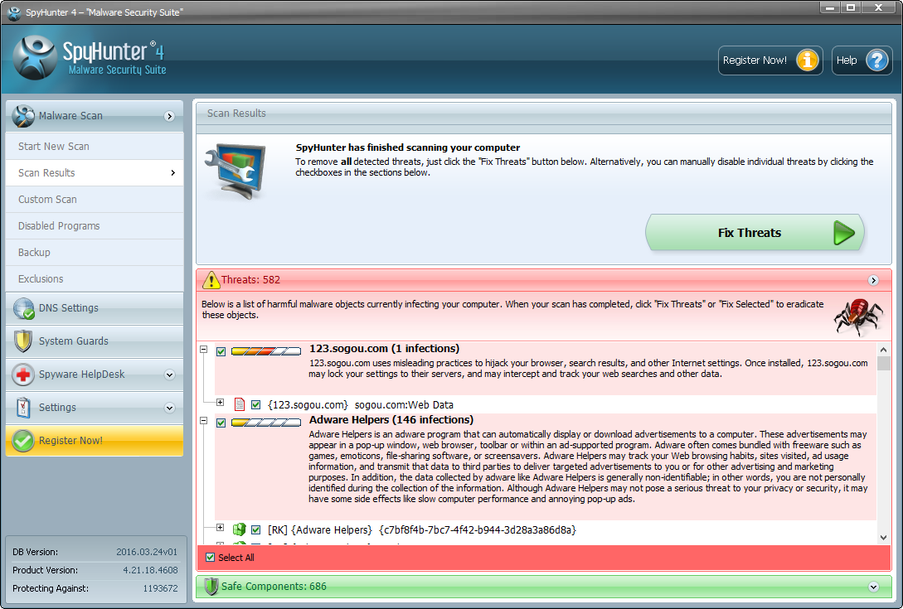The width and height of the screenshot is (903, 609).
Task: Click the DNS Settings globe icon
Action: click(x=23, y=308)
